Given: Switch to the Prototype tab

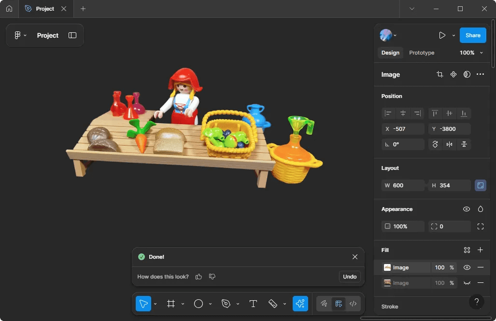Looking at the screenshot, I should pyautogui.click(x=422, y=53).
